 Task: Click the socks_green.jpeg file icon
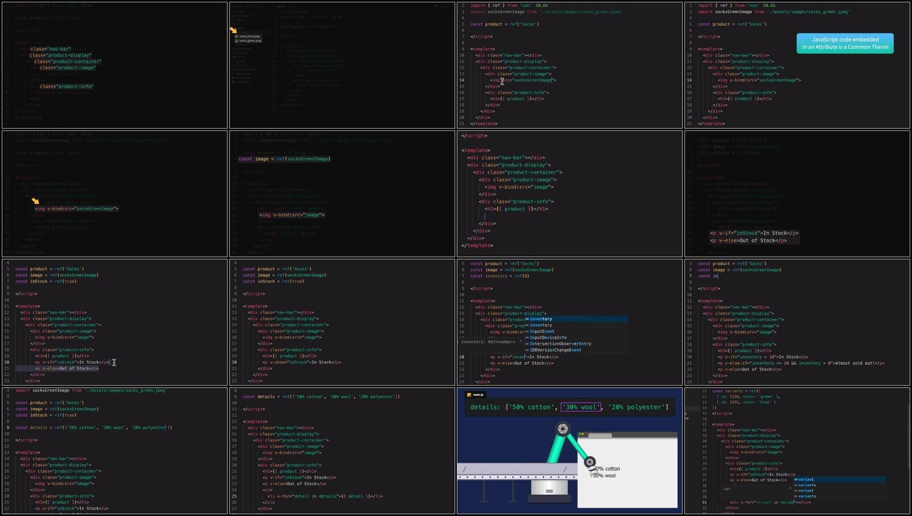(236, 40)
